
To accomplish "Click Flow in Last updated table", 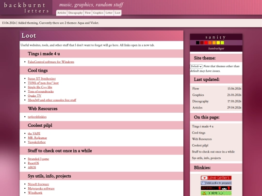I will pos(196,89).
